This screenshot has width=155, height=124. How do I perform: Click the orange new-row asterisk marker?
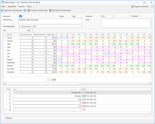(5, 110)
